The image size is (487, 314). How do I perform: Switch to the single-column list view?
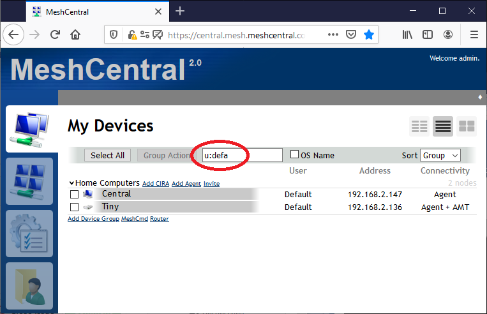[x=443, y=126]
